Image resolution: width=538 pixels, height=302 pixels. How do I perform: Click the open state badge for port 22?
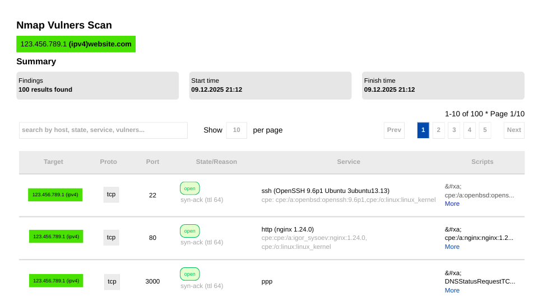pos(189,188)
